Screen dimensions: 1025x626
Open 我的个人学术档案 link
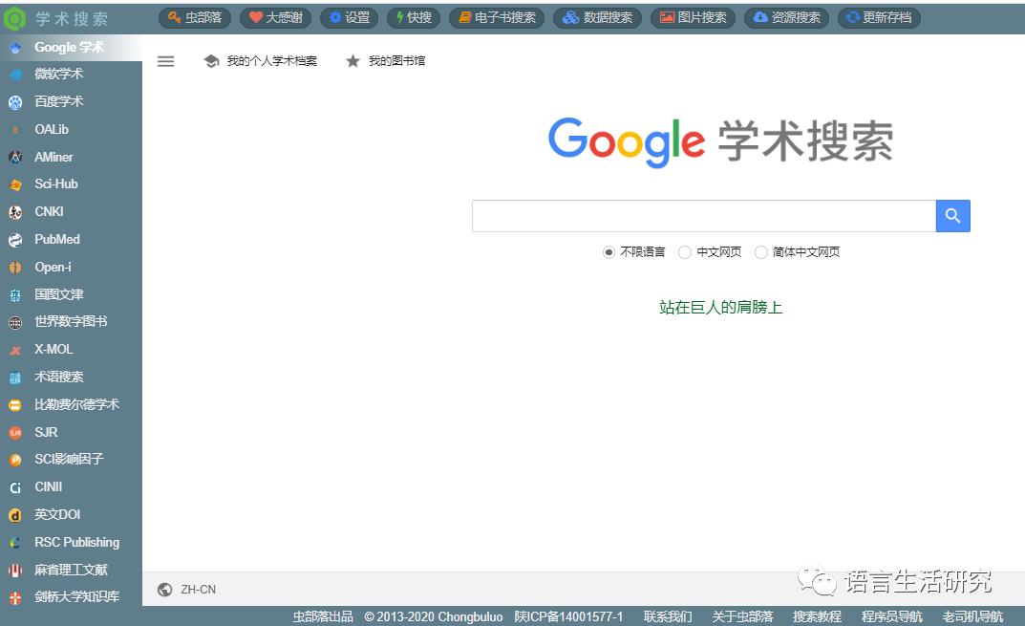[272, 61]
